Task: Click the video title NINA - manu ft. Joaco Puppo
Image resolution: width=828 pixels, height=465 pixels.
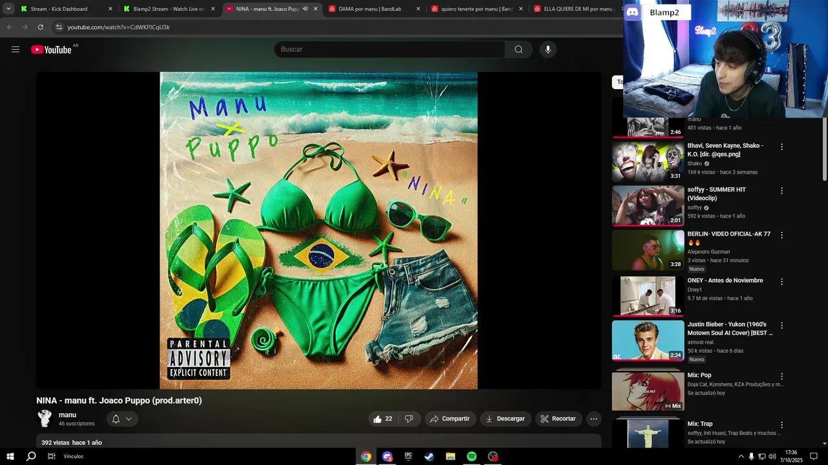Action: [x=119, y=400]
